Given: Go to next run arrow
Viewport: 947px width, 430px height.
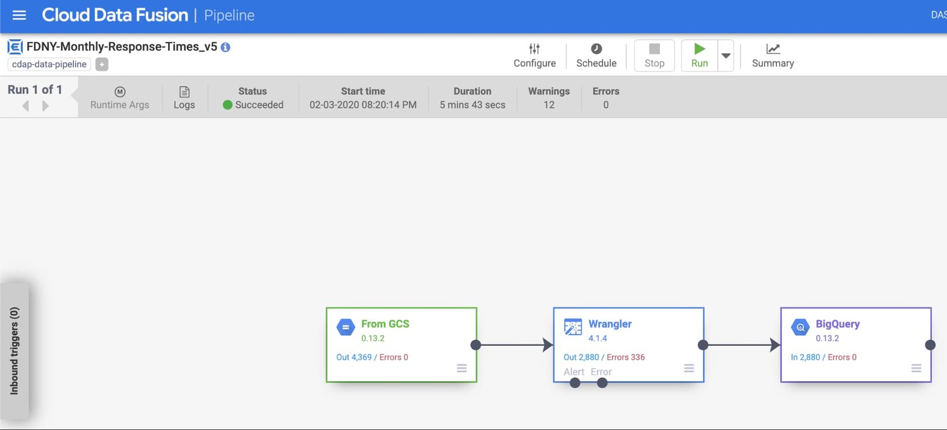Looking at the screenshot, I should pyautogui.click(x=45, y=106).
